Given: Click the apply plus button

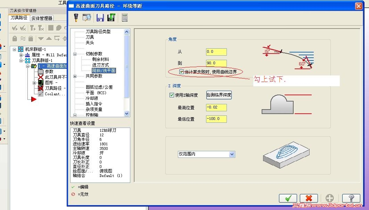Looking at the screenshot, I should [x=330, y=198].
